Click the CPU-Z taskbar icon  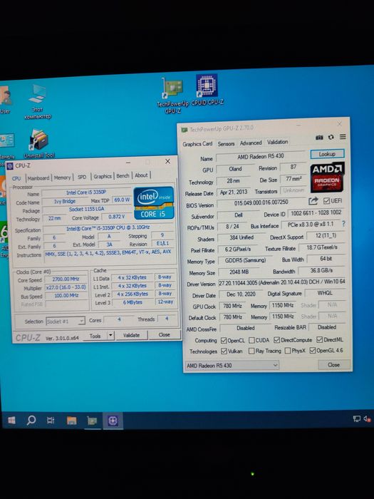(113, 421)
